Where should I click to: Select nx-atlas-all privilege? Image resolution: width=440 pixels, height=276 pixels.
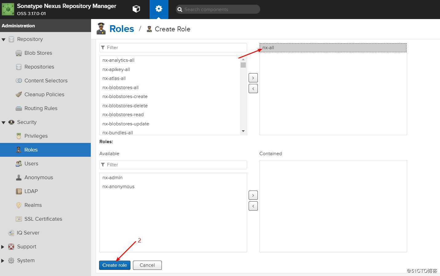(x=114, y=78)
